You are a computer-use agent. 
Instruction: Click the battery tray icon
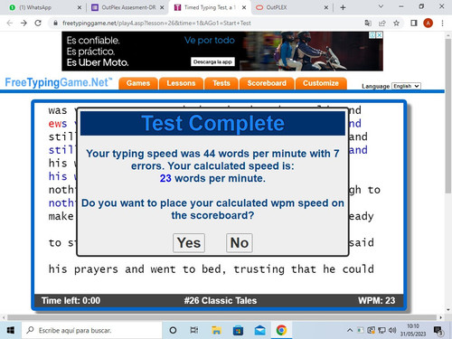(x=360, y=330)
